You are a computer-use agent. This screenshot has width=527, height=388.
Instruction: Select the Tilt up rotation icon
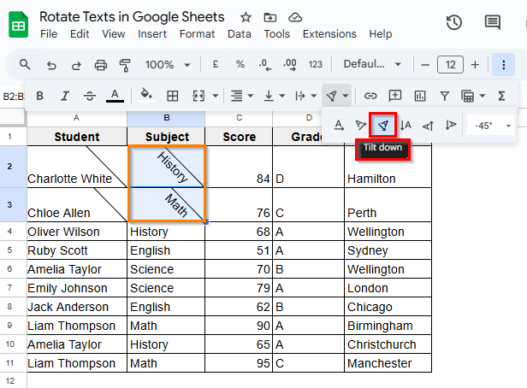click(x=361, y=125)
